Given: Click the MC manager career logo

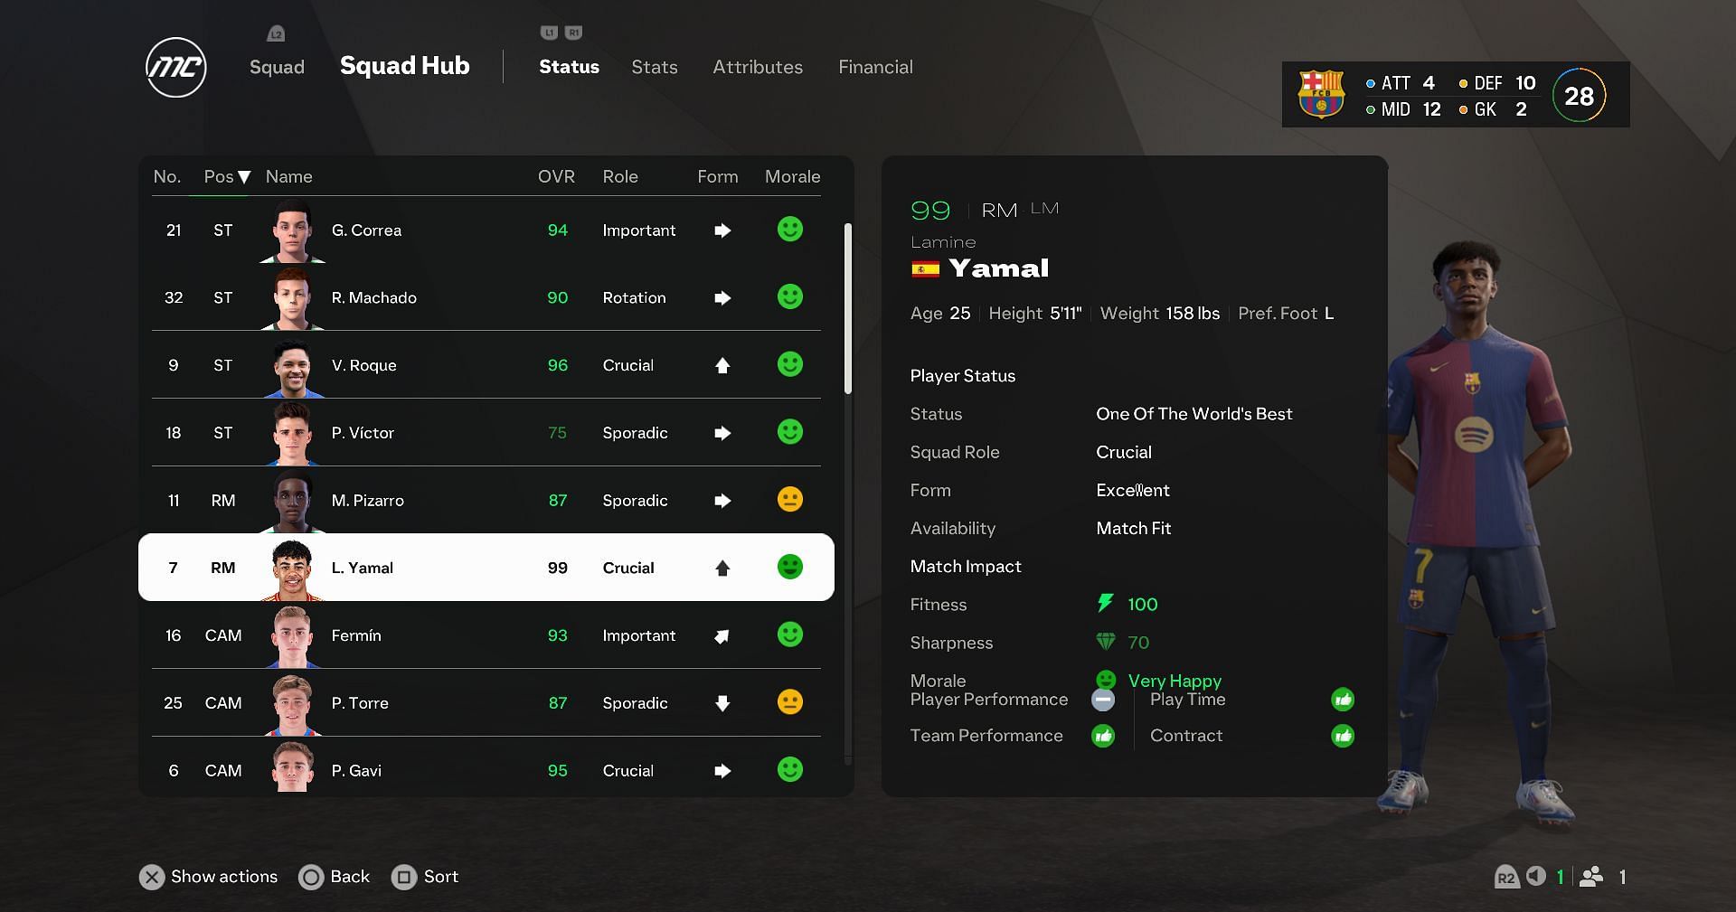Looking at the screenshot, I should click(x=176, y=68).
